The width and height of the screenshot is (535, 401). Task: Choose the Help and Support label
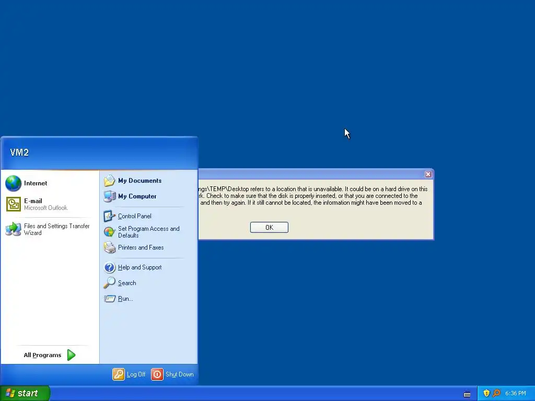pyautogui.click(x=140, y=267)
